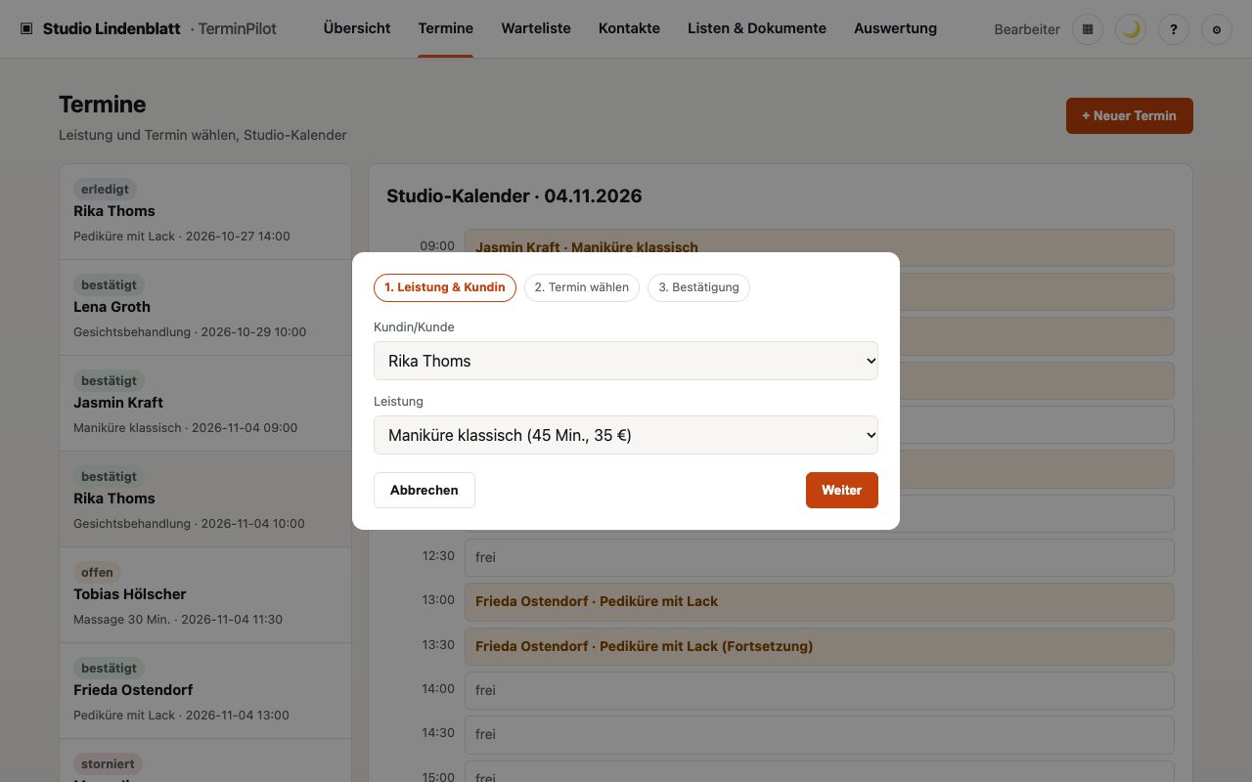Click the 'erledigt' status badge
Screen dimensions: 1252x782
click(x=106, y=190)
